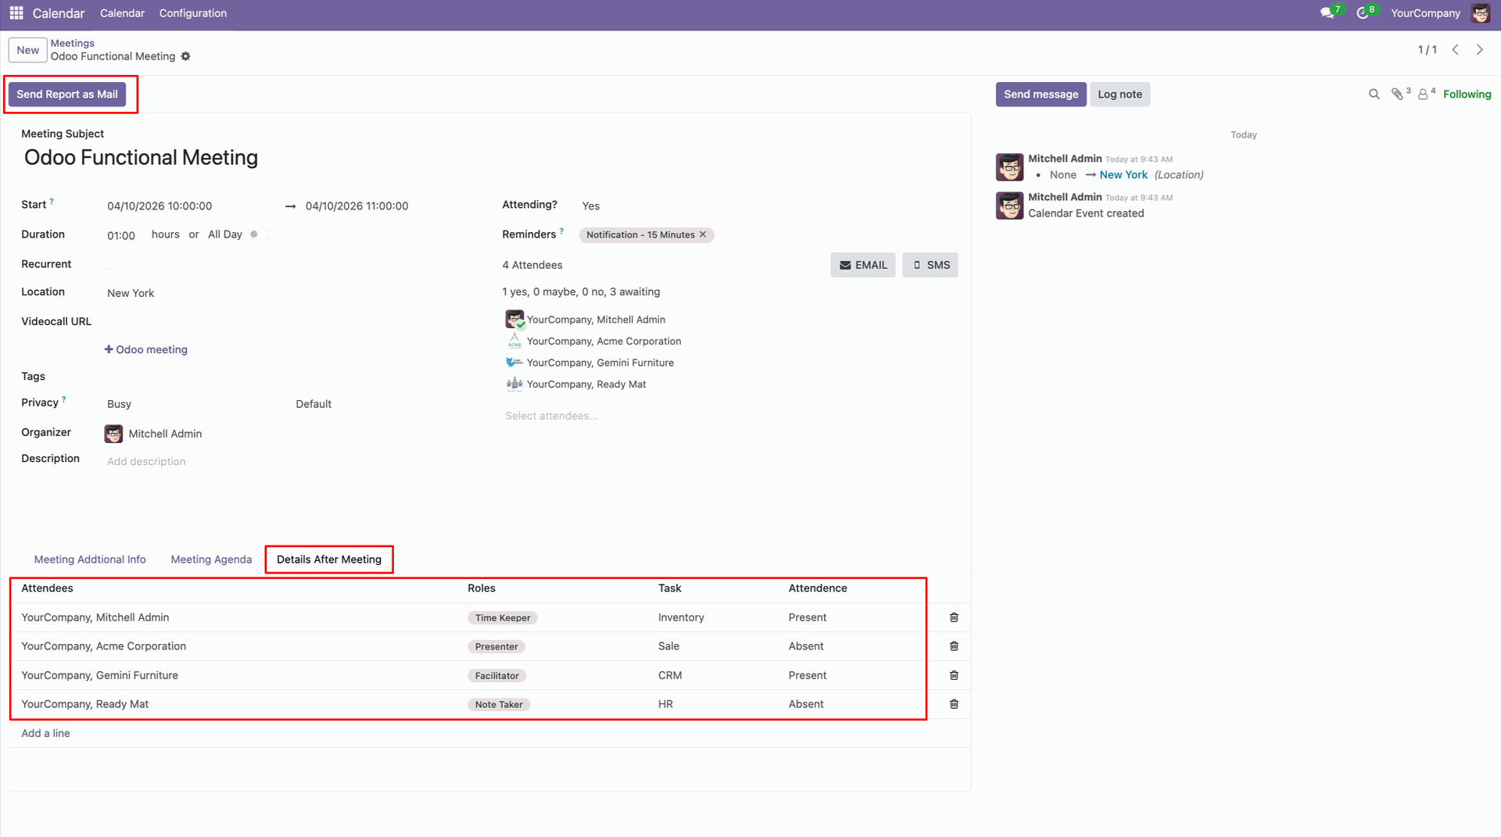Click the New York link in chatter
Image resolution: width=1501 pixels, height=837 pixels.
point(1123,175)
